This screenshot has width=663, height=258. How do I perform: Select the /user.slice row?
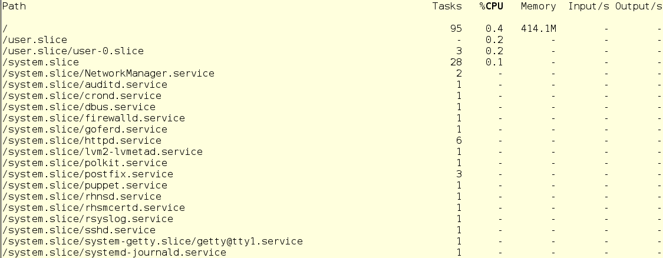[x=331, y=39]
